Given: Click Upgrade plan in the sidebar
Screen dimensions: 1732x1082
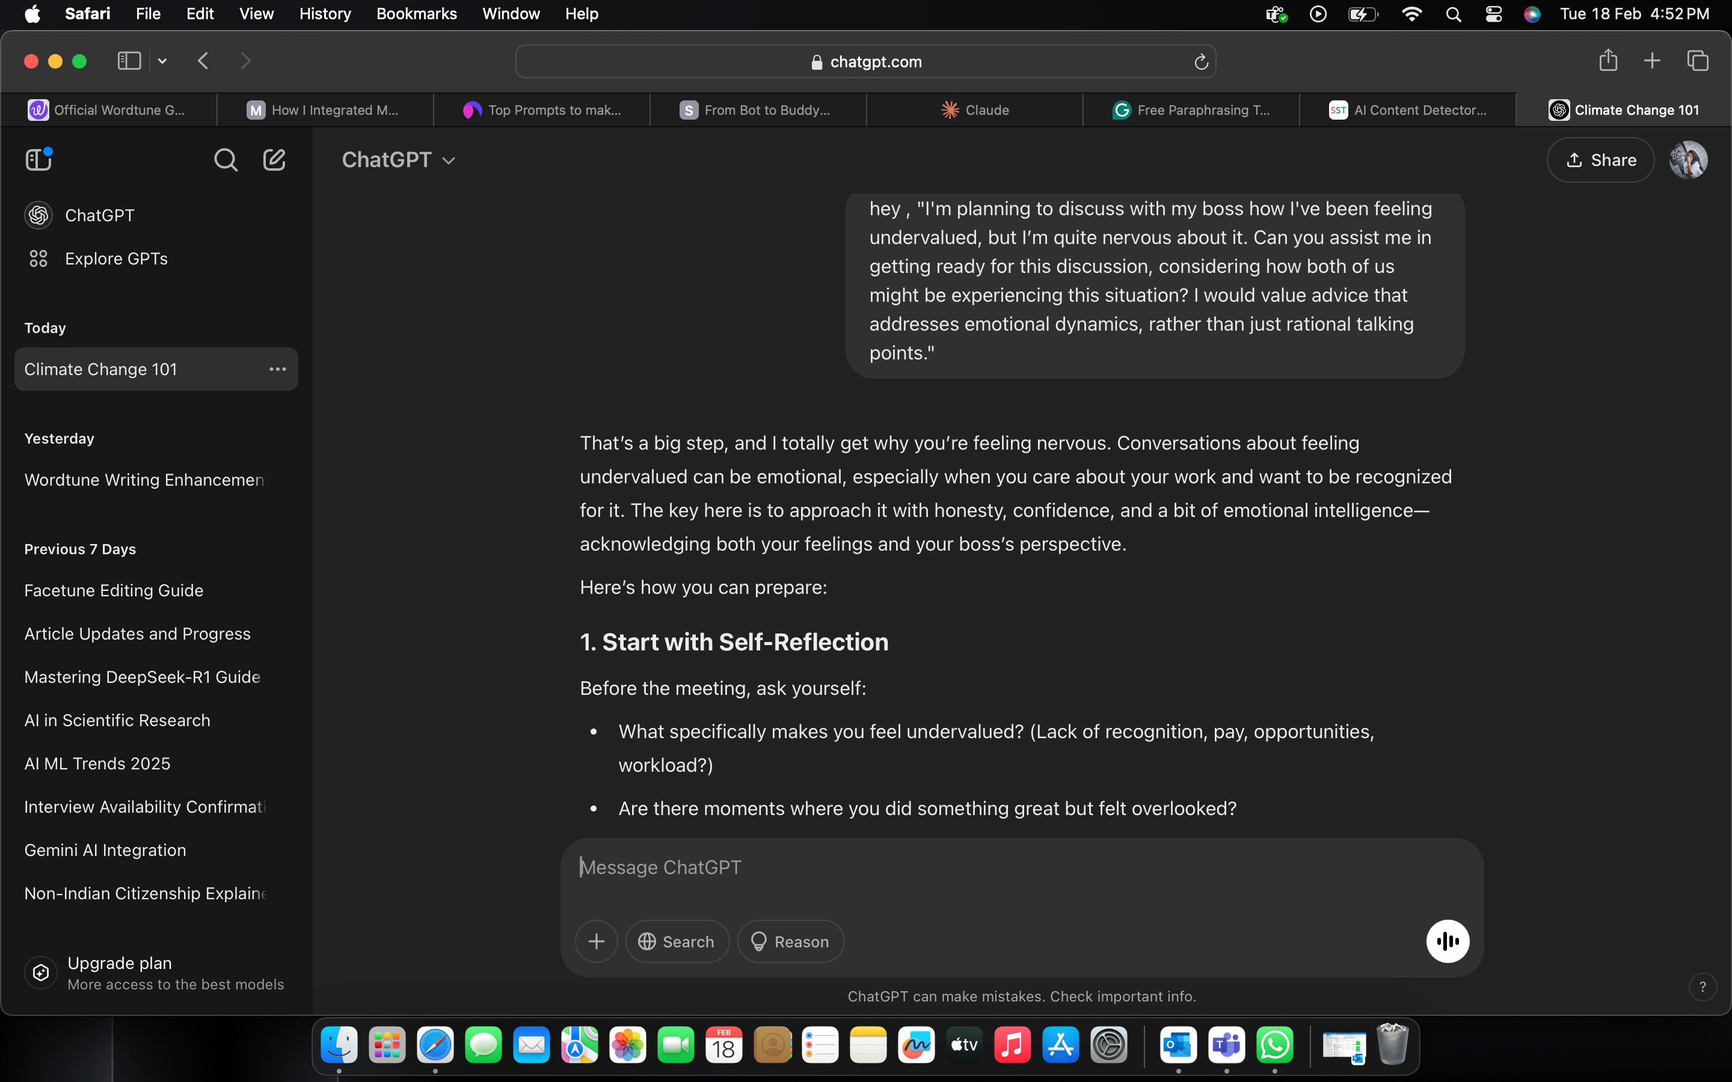Looking at the screenshot, I should pos(155,973).
